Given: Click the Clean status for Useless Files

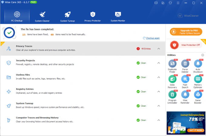Looking at the screenshot, I should click(x=141, y=77).
